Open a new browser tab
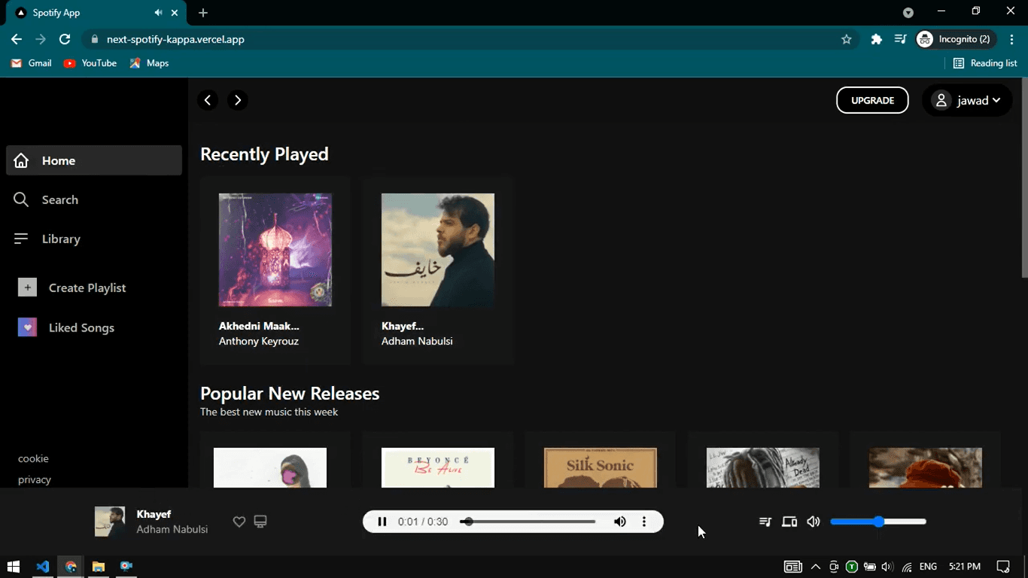 (203, 13)
